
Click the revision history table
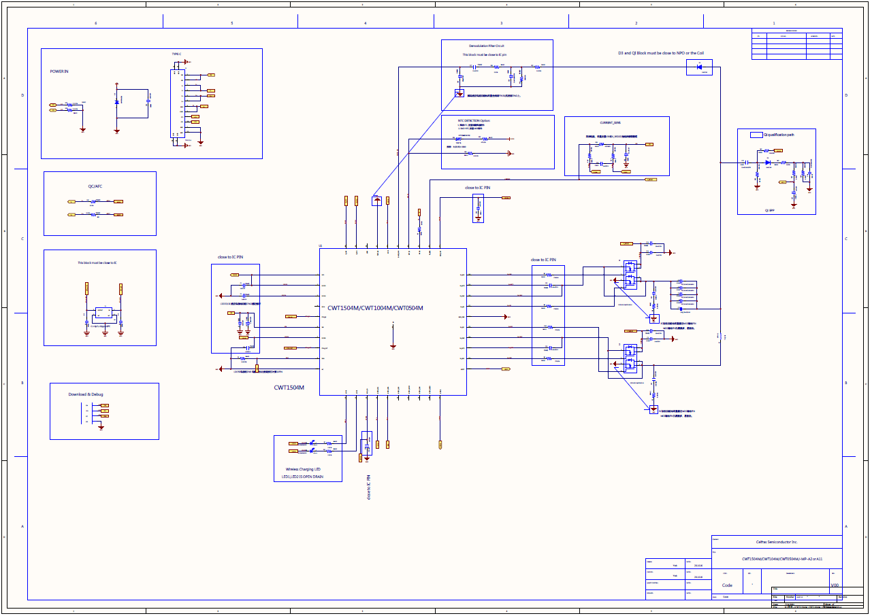[797, 44]
